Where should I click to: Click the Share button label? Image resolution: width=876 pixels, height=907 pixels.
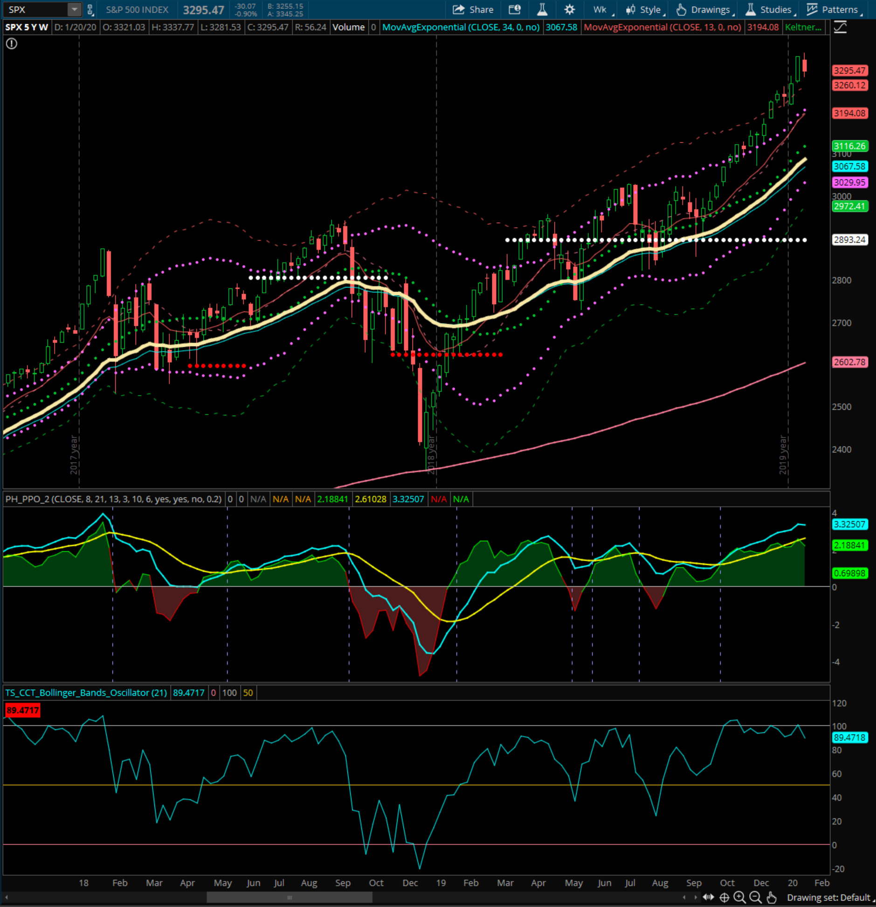[481, 10]
